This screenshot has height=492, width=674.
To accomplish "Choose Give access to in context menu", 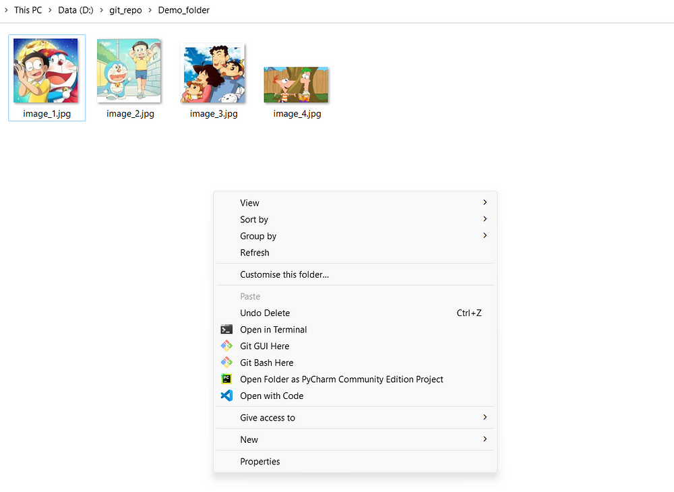I will [x=355, y=418].
